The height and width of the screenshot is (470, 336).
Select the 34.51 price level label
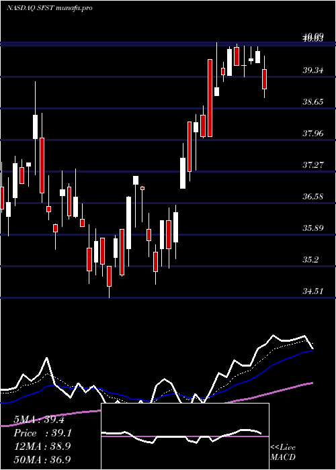[x=313, y=291]
